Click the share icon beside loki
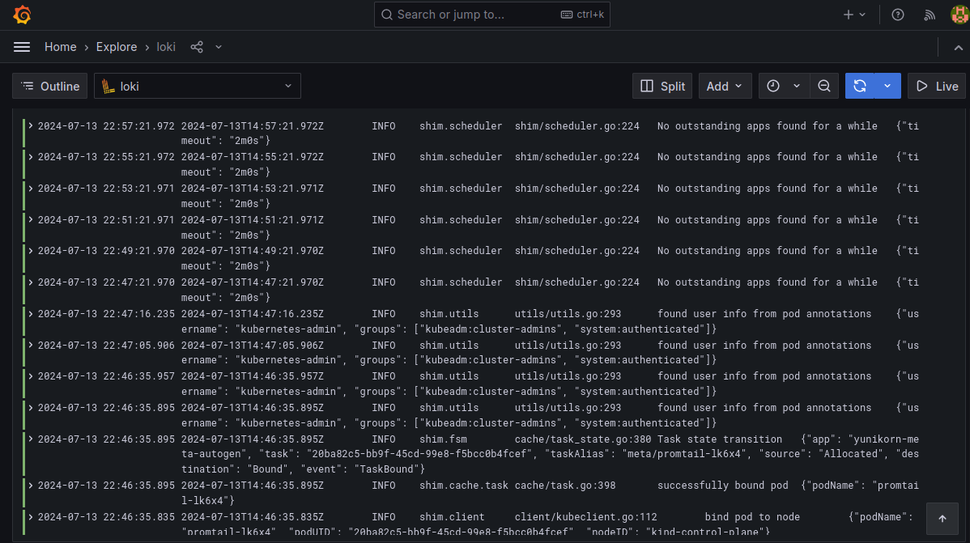The image size is (970, 543). pos(197,47)
